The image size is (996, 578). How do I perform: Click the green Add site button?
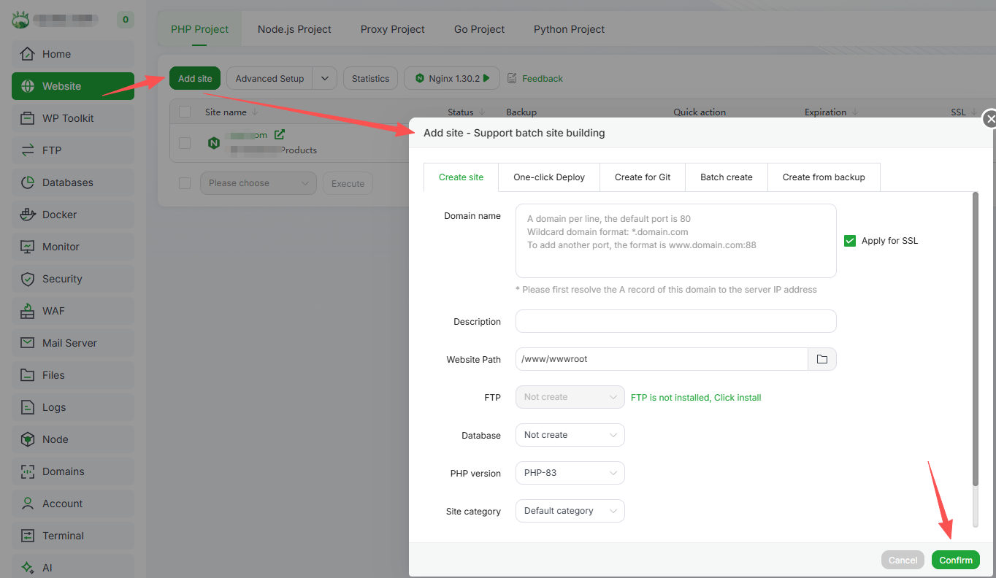pyautogui.click(x=195, y=78)
